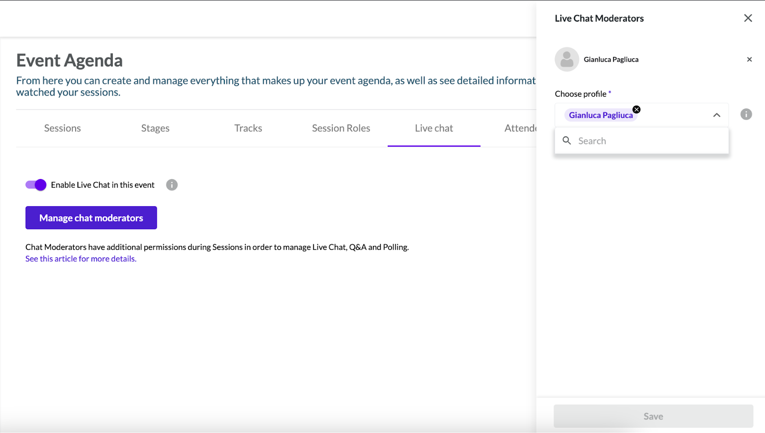Click the chevron in the profile selector
The height and width of the screenshot is (433, 765).
(717, 115)
